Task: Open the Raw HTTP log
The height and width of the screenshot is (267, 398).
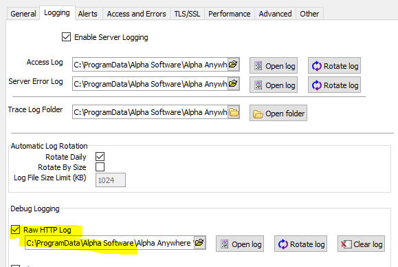Action: tap(240, 244)
